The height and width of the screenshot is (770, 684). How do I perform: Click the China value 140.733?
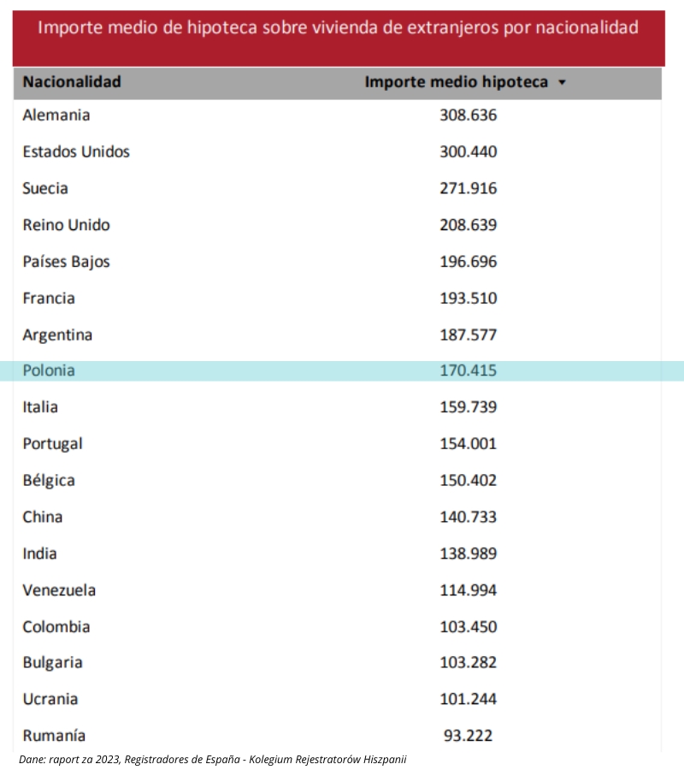[x=468, y=517]
